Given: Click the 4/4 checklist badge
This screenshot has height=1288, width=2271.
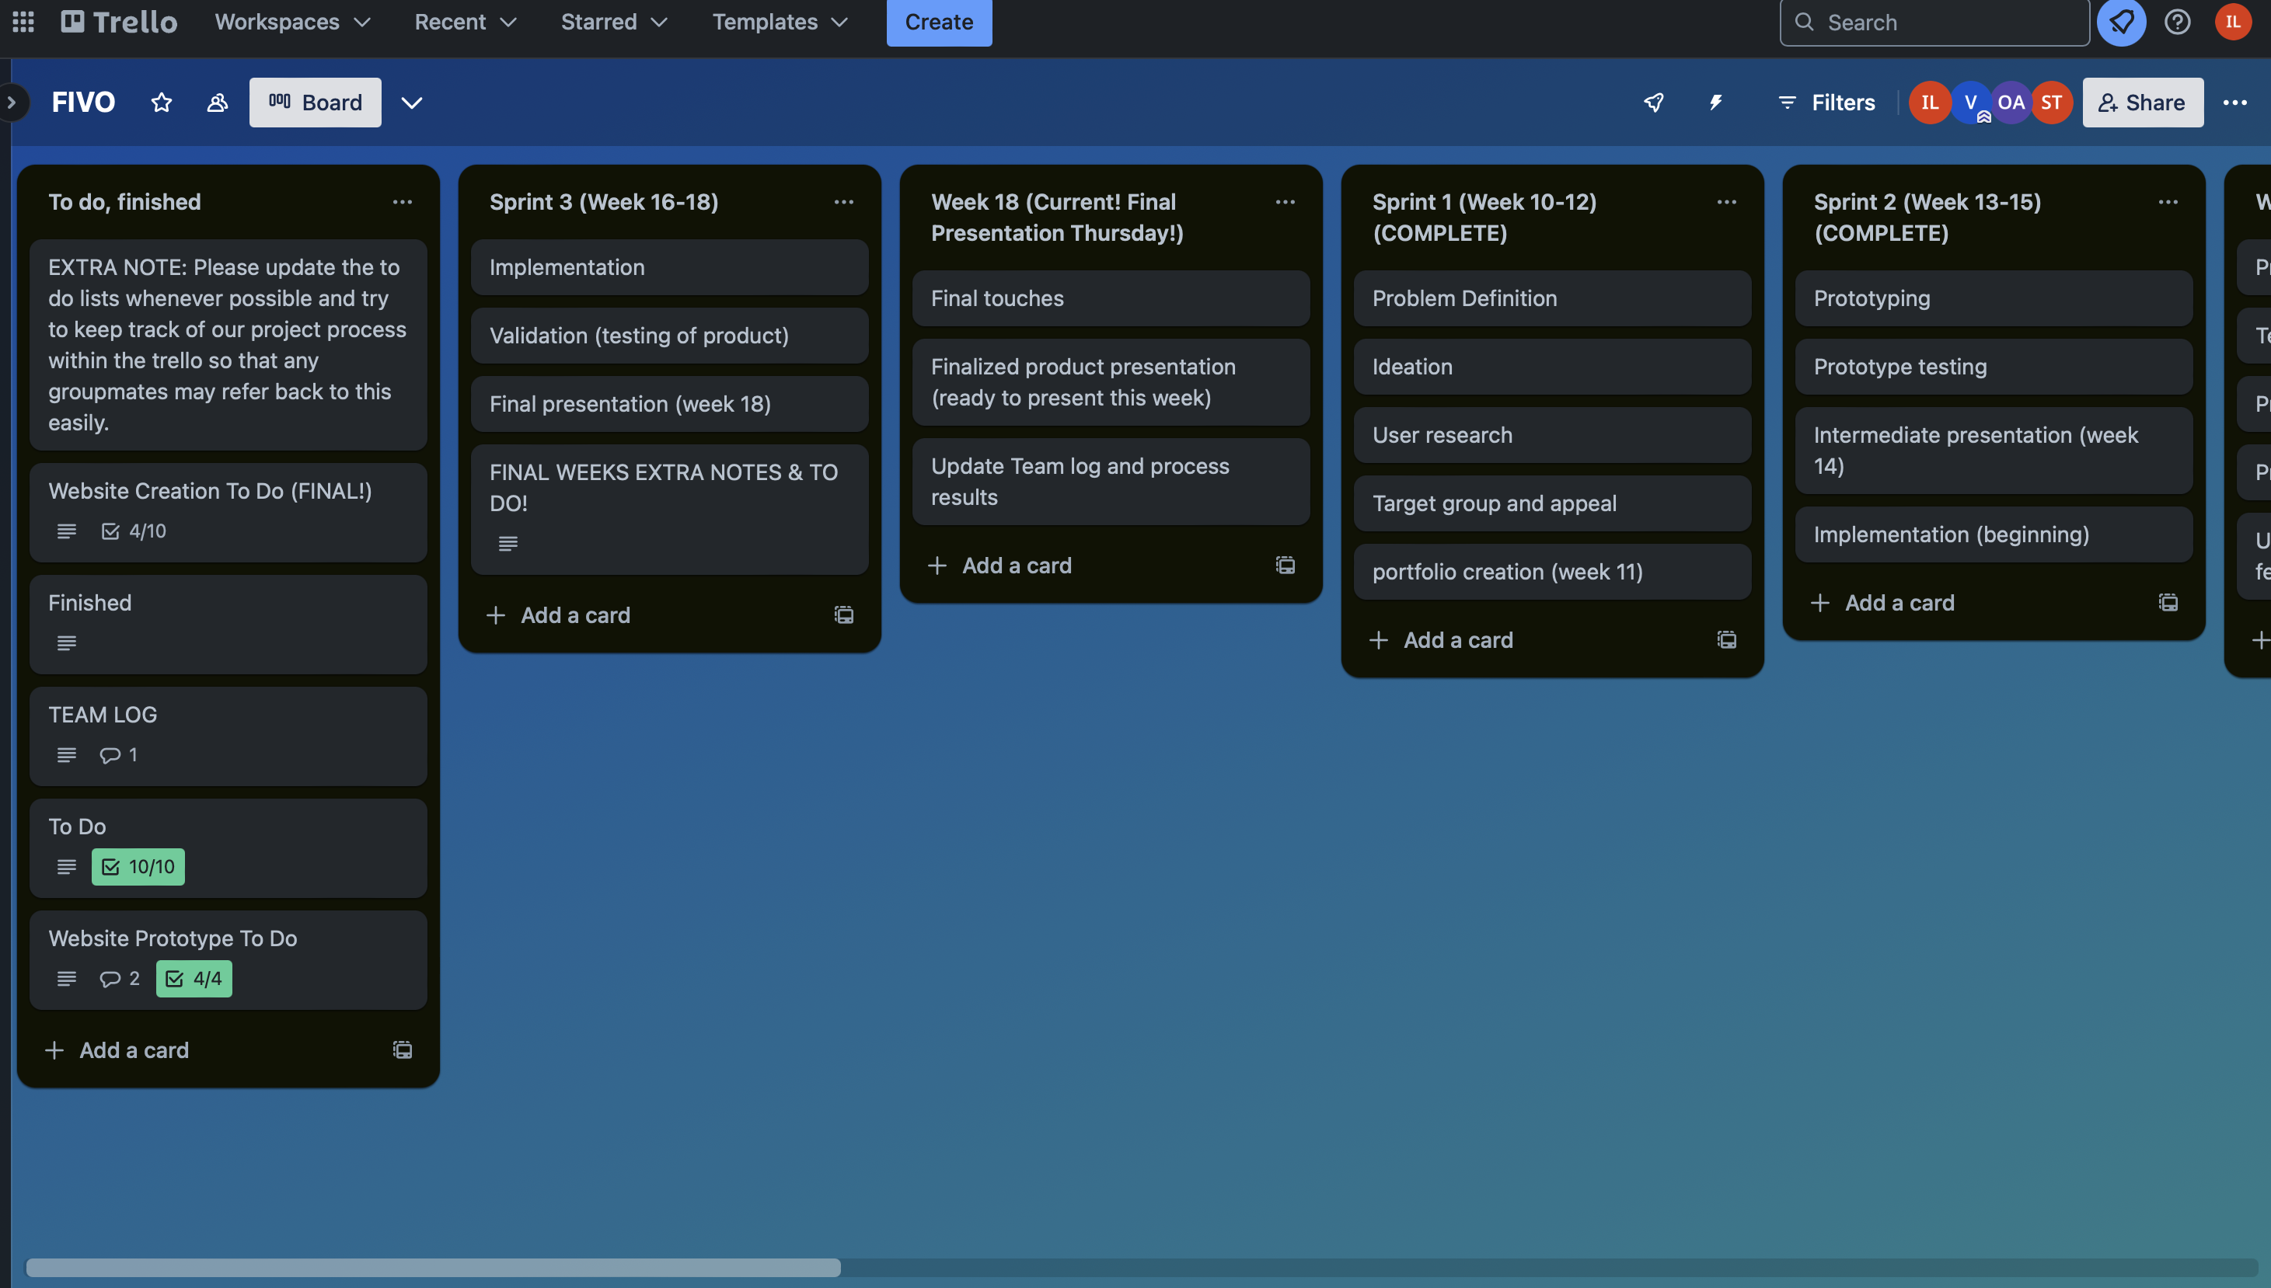Looking at the screenshot, I should point(194,978).
